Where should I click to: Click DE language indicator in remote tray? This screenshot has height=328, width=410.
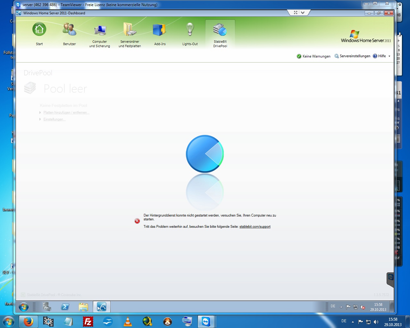tap(333, 306)
